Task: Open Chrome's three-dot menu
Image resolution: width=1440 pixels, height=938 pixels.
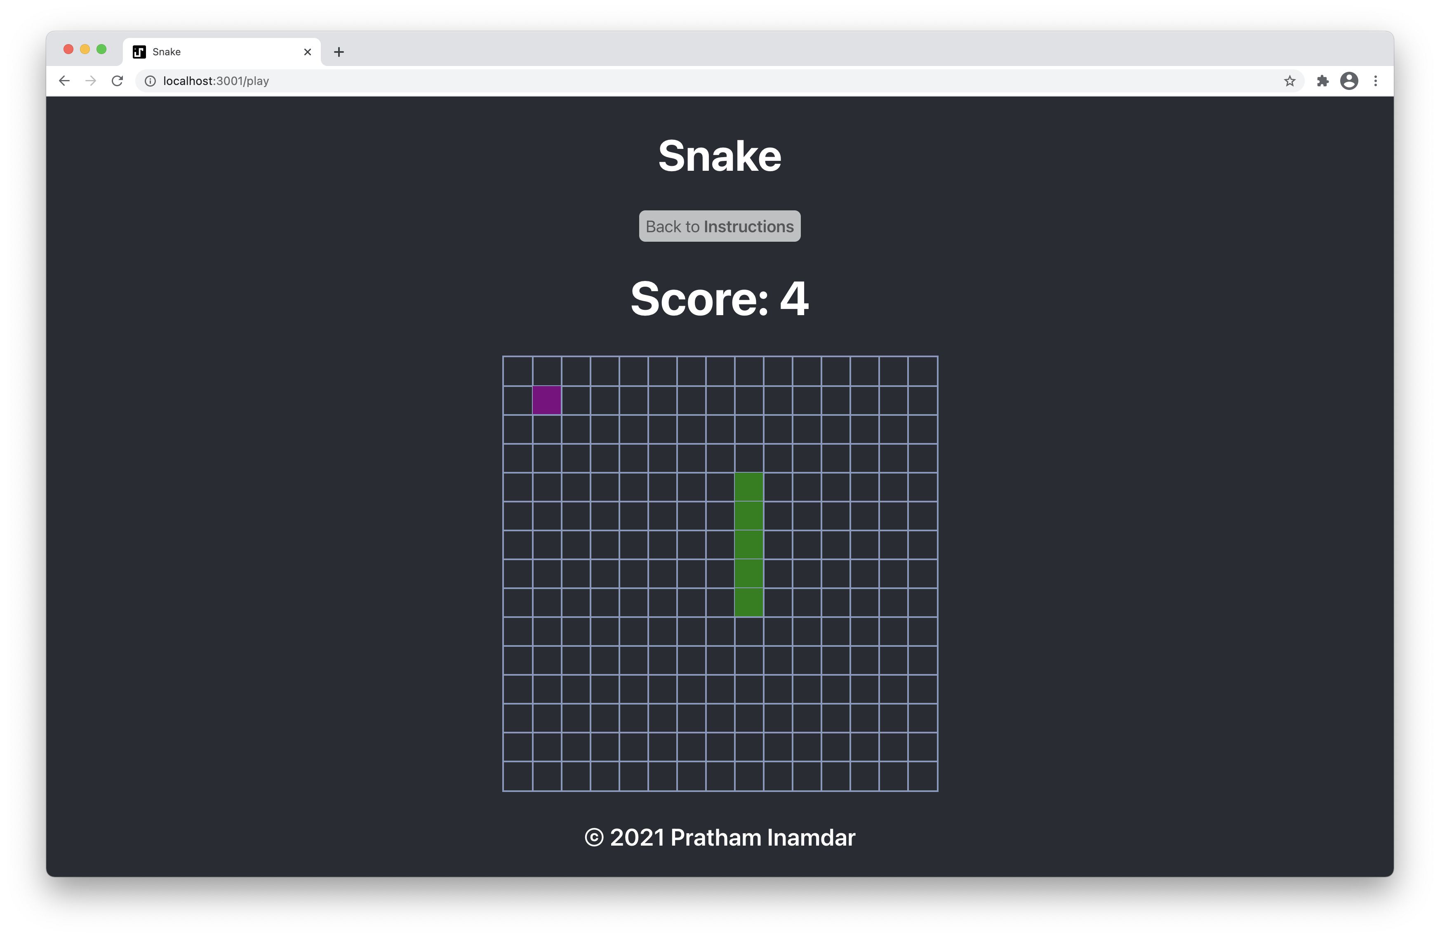Action: click(1375, 81)
